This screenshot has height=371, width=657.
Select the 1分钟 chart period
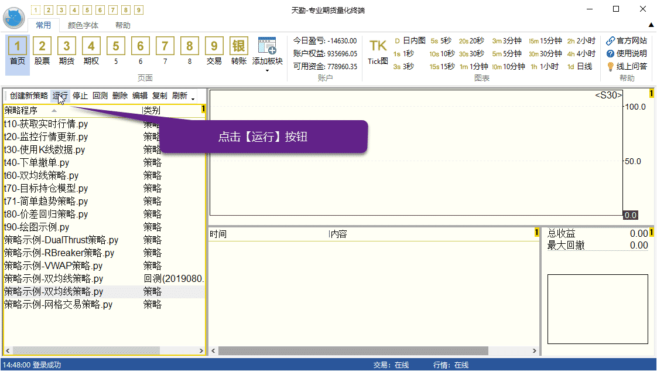pyautogui.click(x=474, y=66)
